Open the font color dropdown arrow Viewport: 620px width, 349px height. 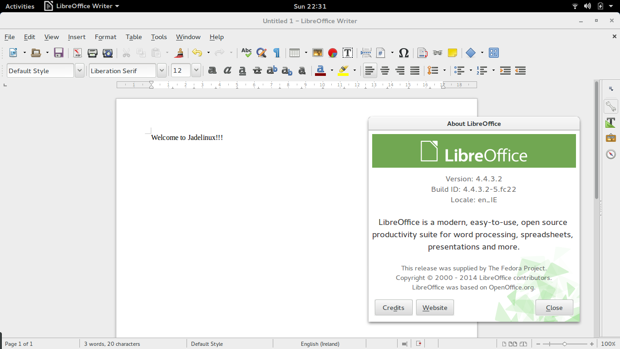[332, 70]
